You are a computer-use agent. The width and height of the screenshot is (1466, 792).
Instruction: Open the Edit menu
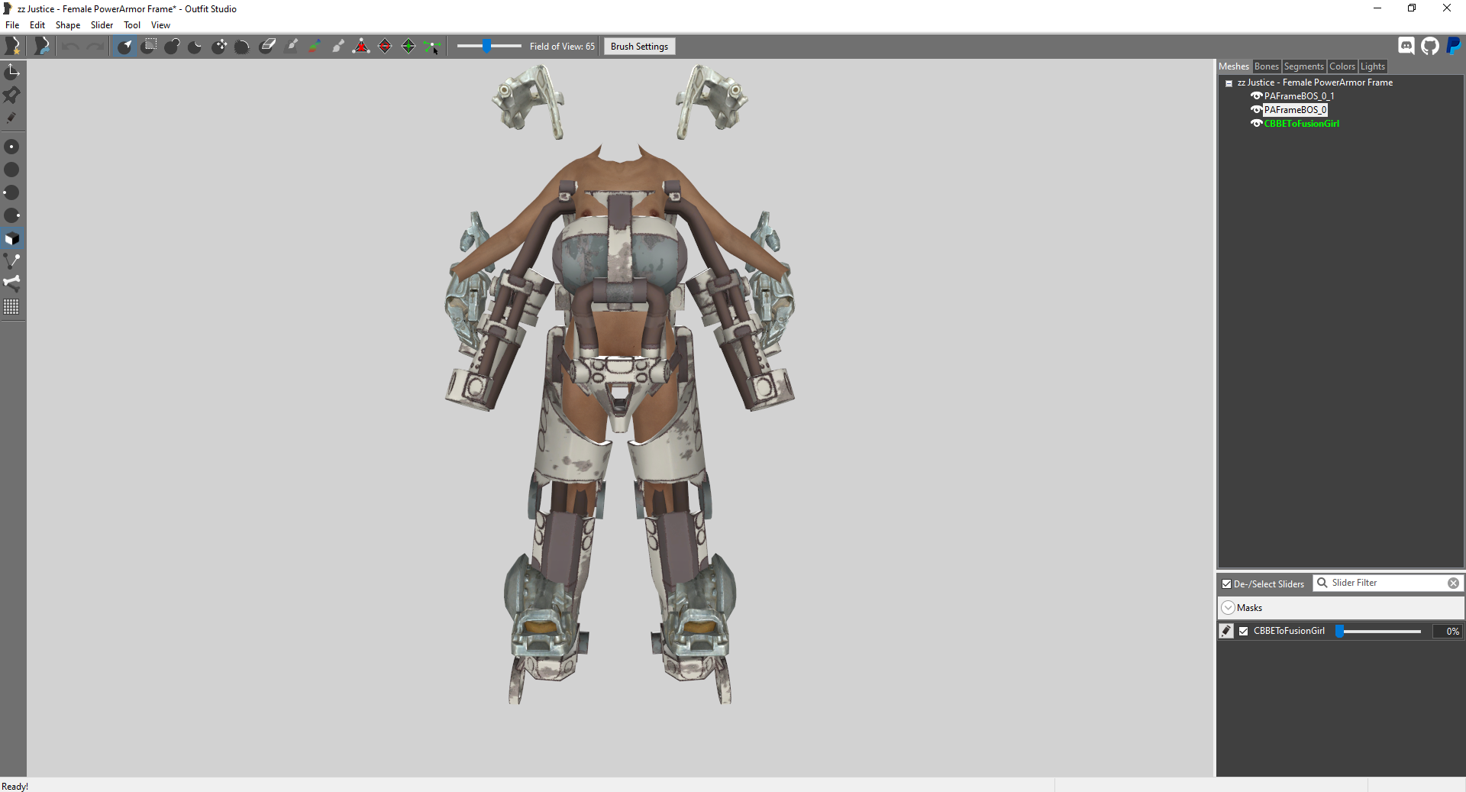pos(37,25)
